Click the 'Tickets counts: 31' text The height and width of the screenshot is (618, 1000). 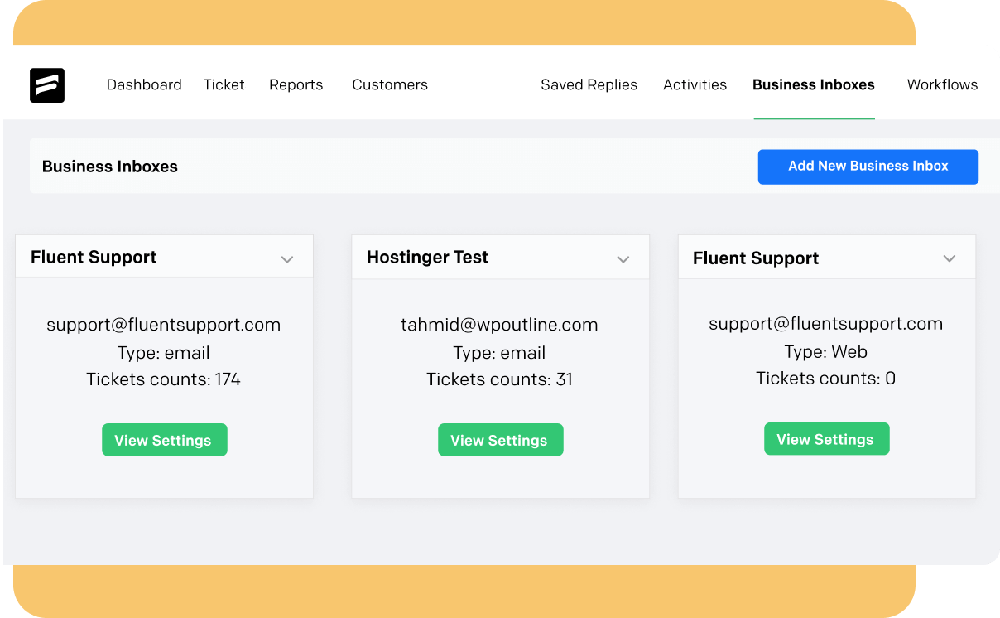499,379
